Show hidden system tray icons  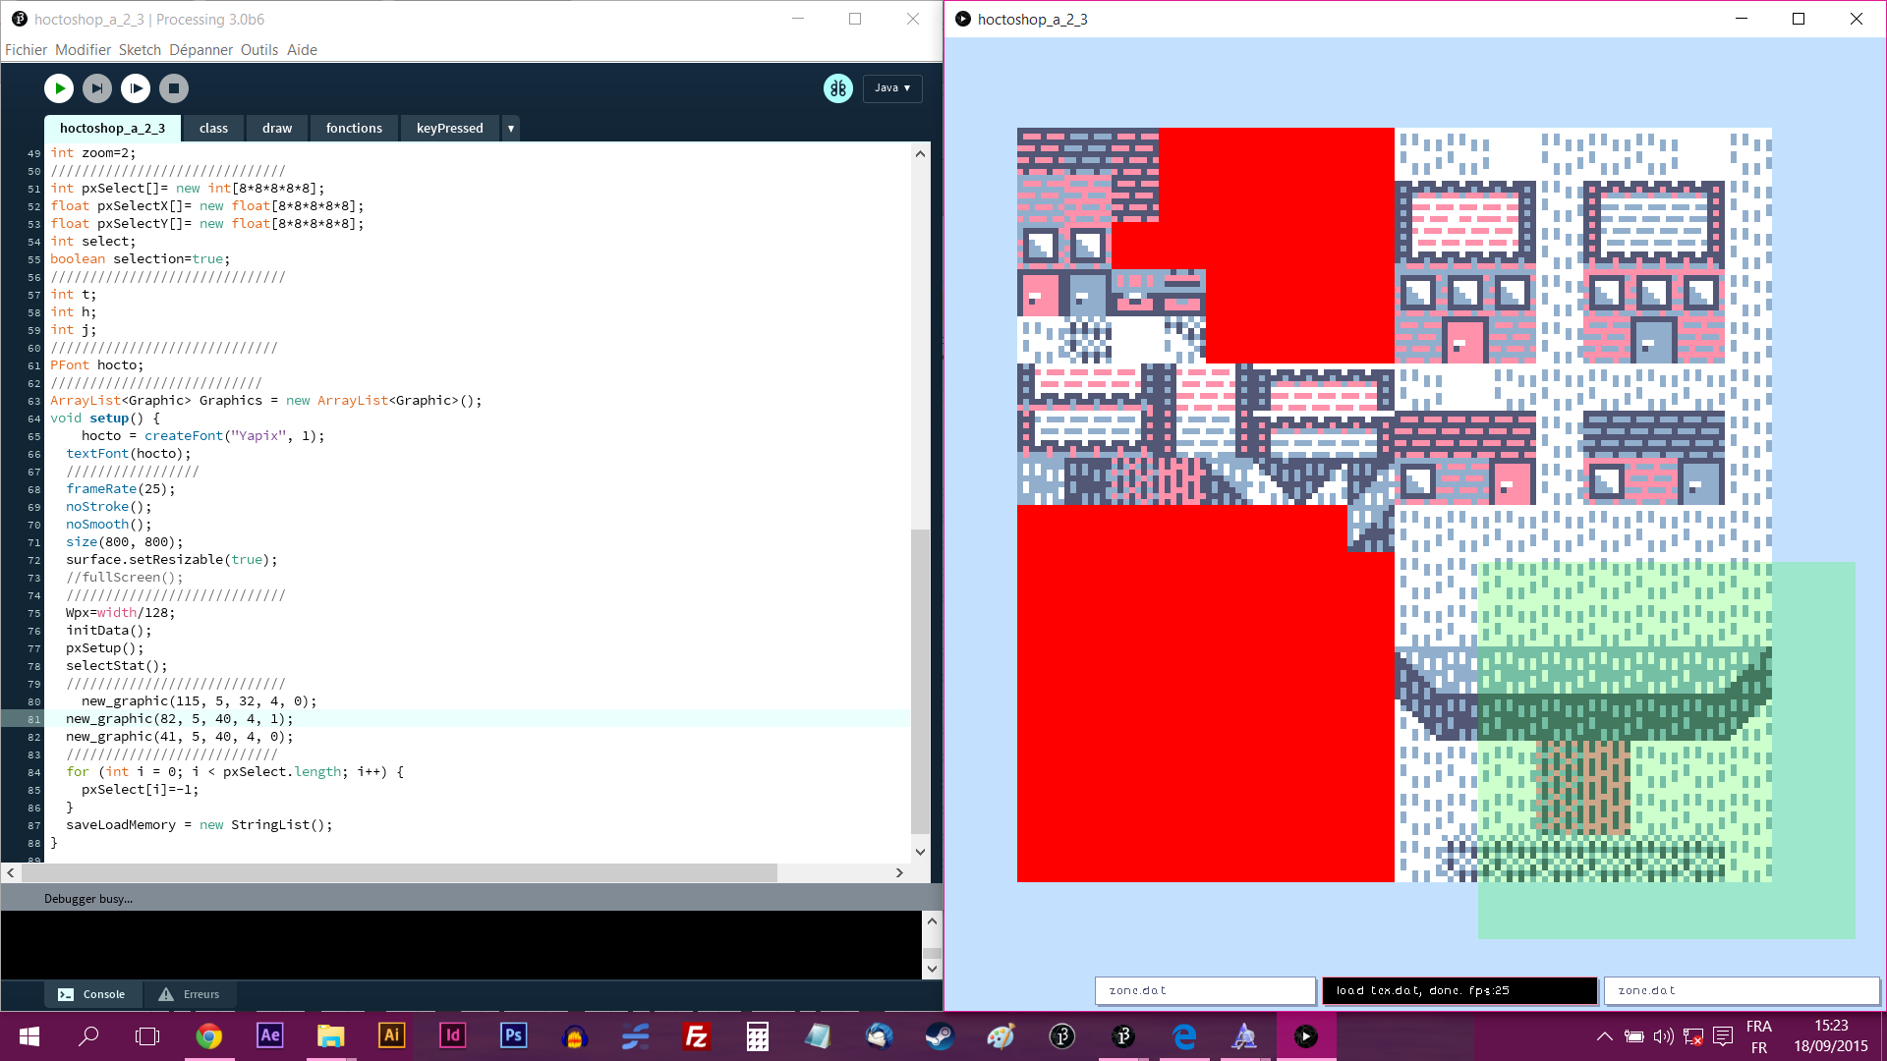[x=1604, y=1036]
